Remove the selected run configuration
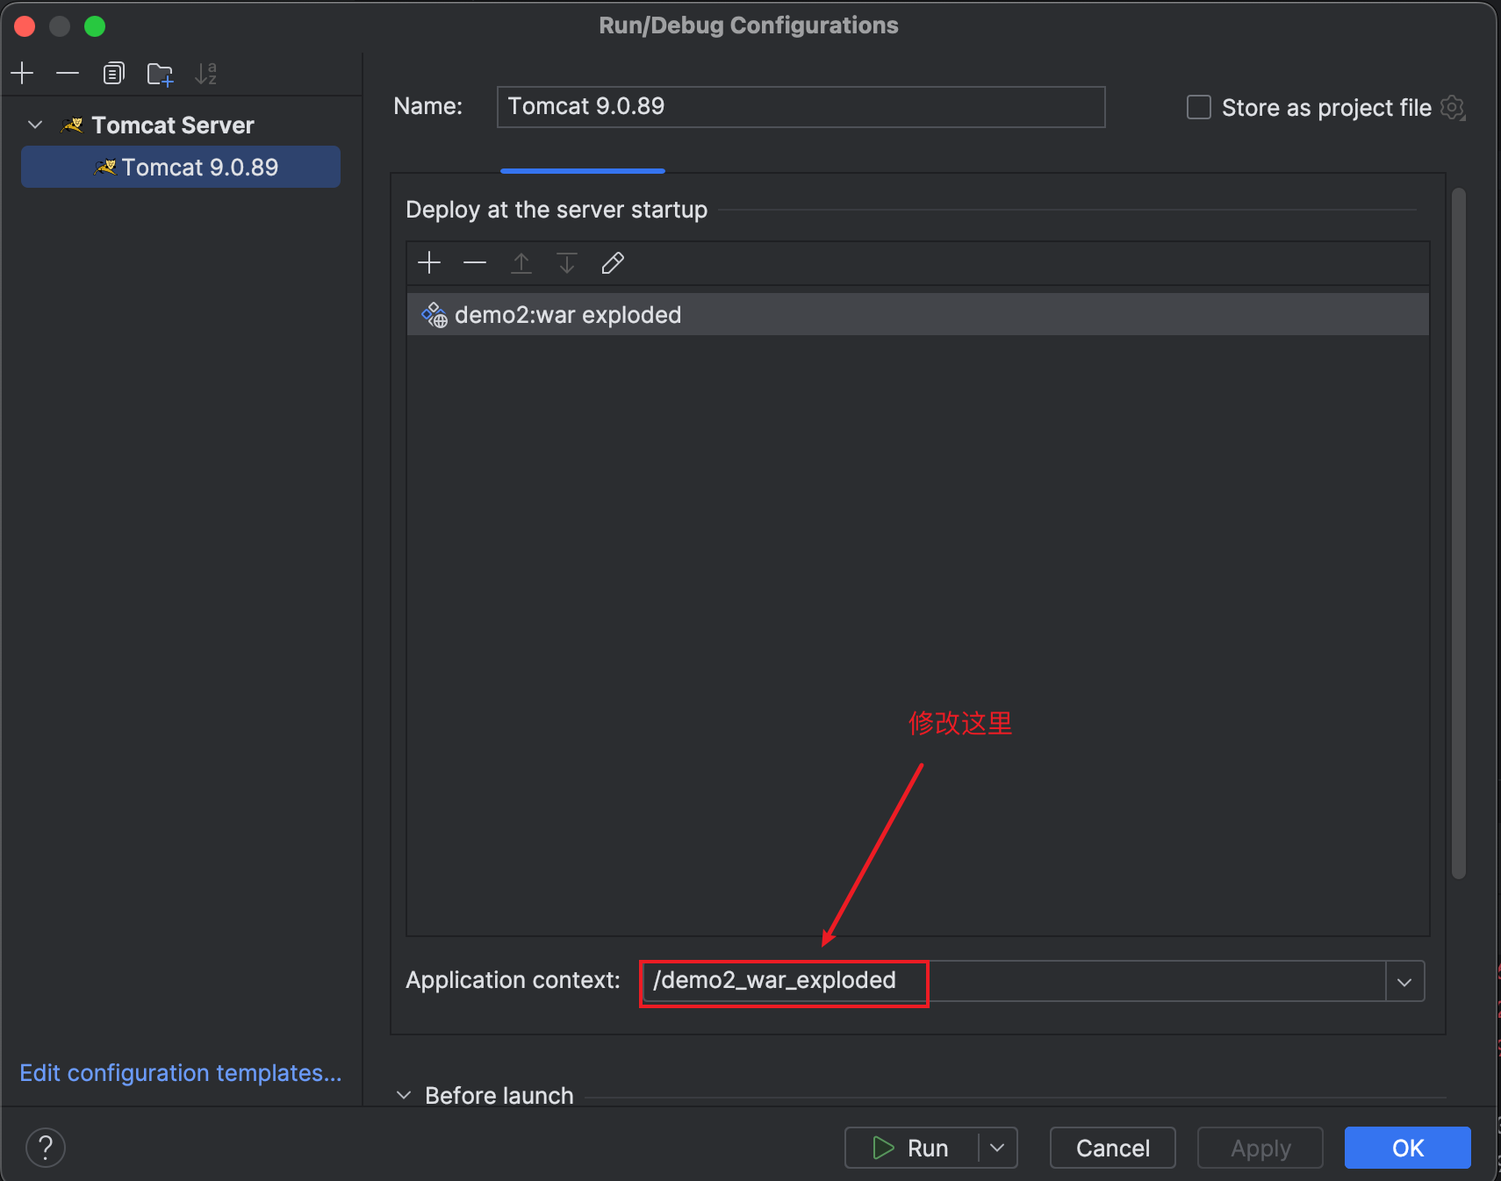 pos(68,73)
